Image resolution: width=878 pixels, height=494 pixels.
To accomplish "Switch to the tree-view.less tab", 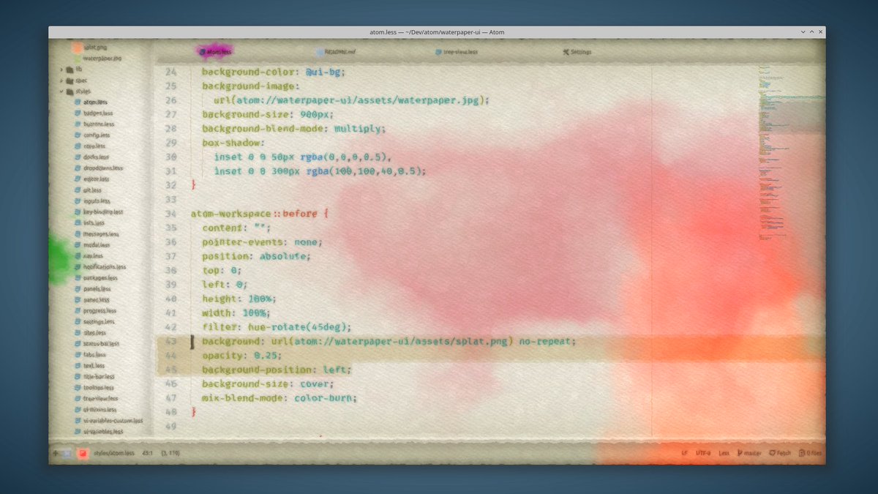I will pos(459,52).
